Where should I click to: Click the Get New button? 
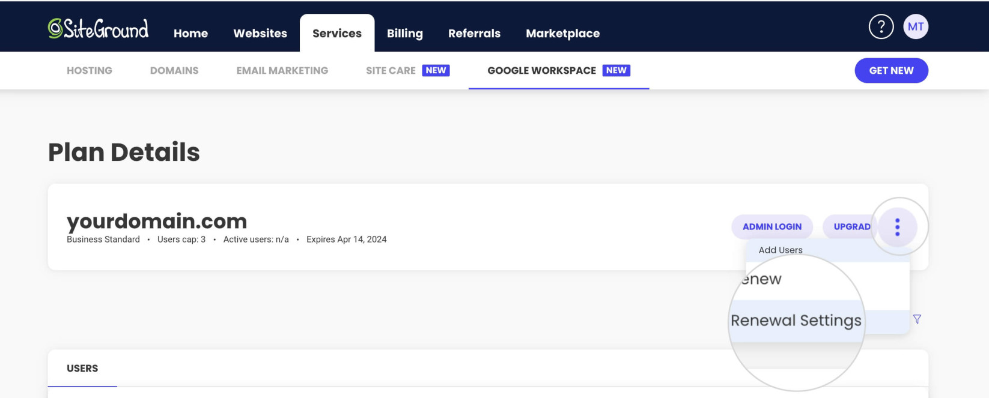click(x=891, y=70)
